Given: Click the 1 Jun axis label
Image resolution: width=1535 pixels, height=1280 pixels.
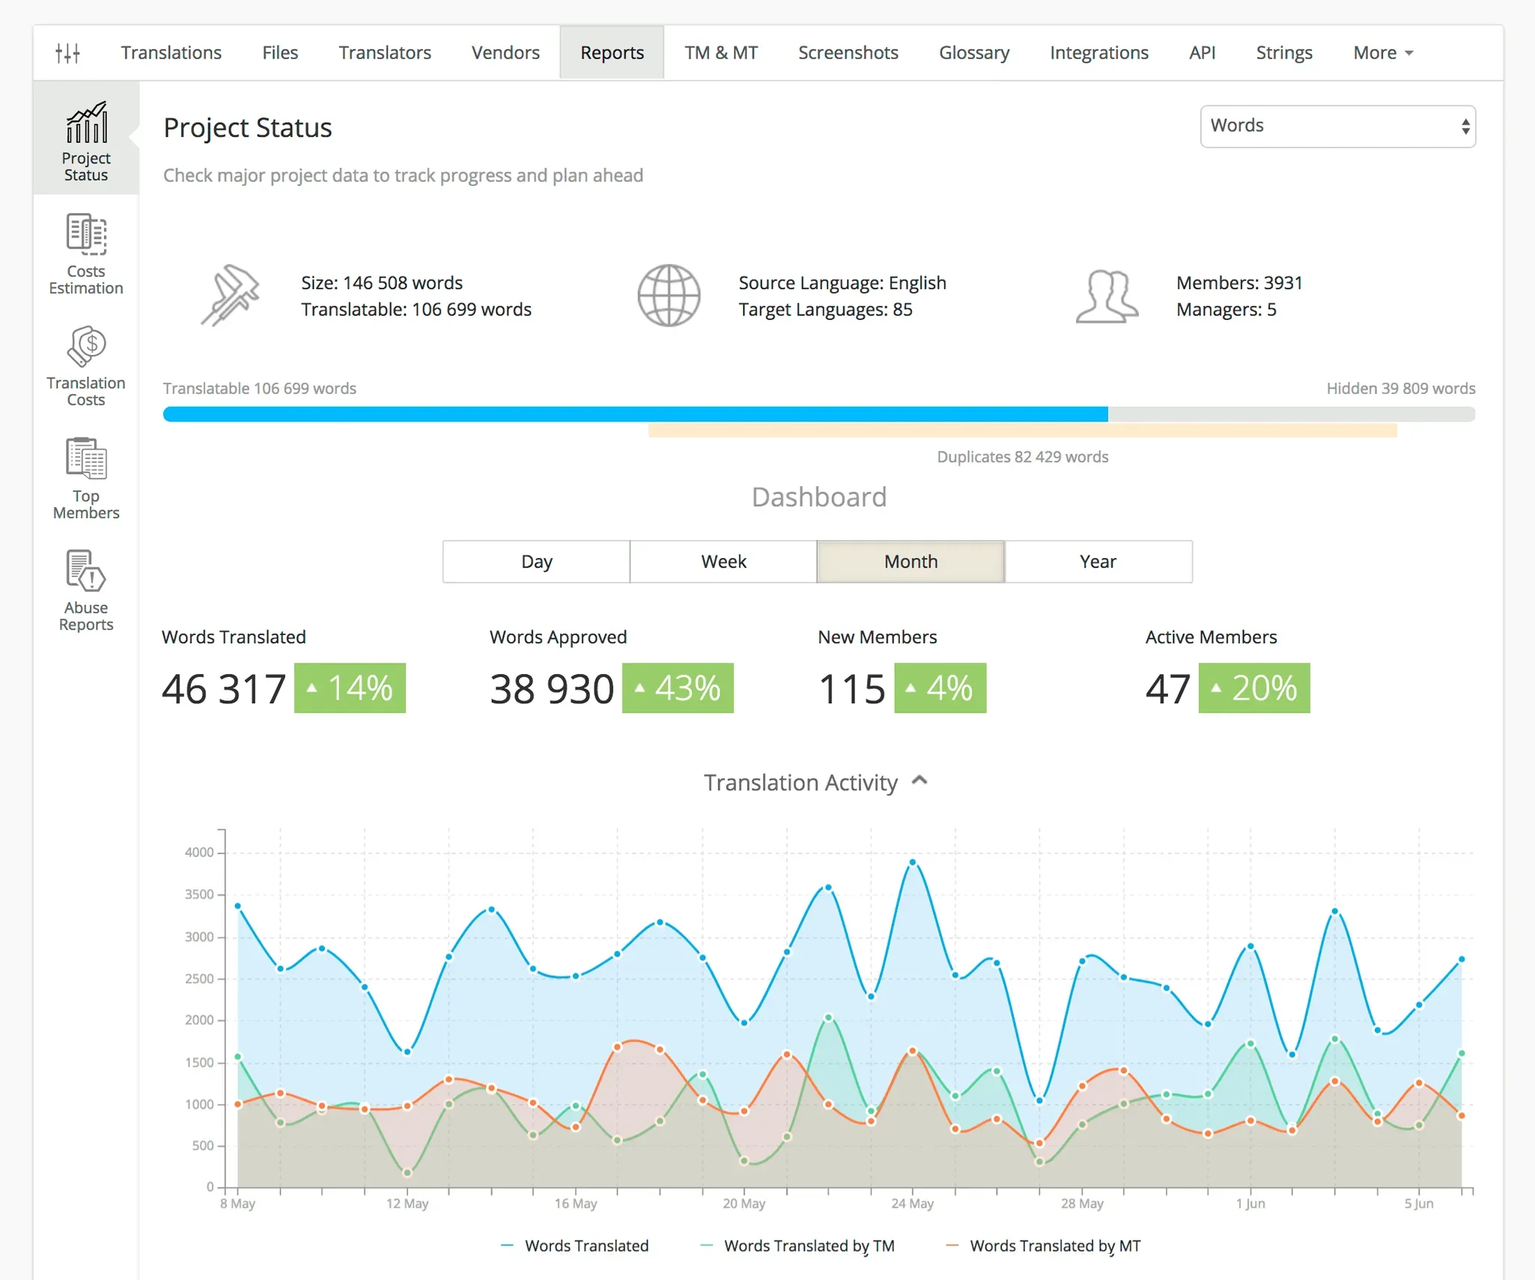Looking at the screenshot, I should (1250, 1204).
